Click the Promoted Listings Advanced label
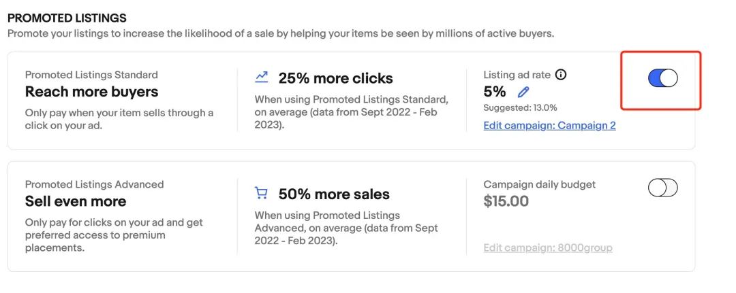This screenshot has width=736, height=293. tap(94, 184)
